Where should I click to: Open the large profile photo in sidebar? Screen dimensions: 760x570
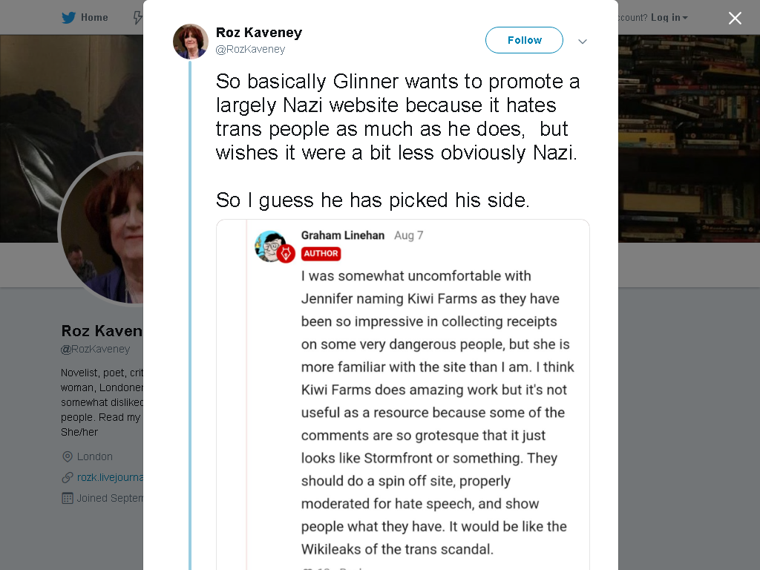click(101, 229)
